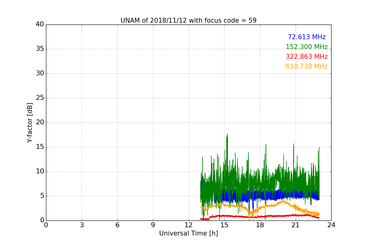The height and width of the screenshot is (245, 368).
Task: Select the '610.738 MHz' orange legend label
Action: [307, 66]
